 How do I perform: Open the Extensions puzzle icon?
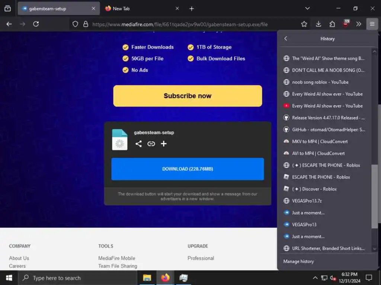tap(332, 24)
